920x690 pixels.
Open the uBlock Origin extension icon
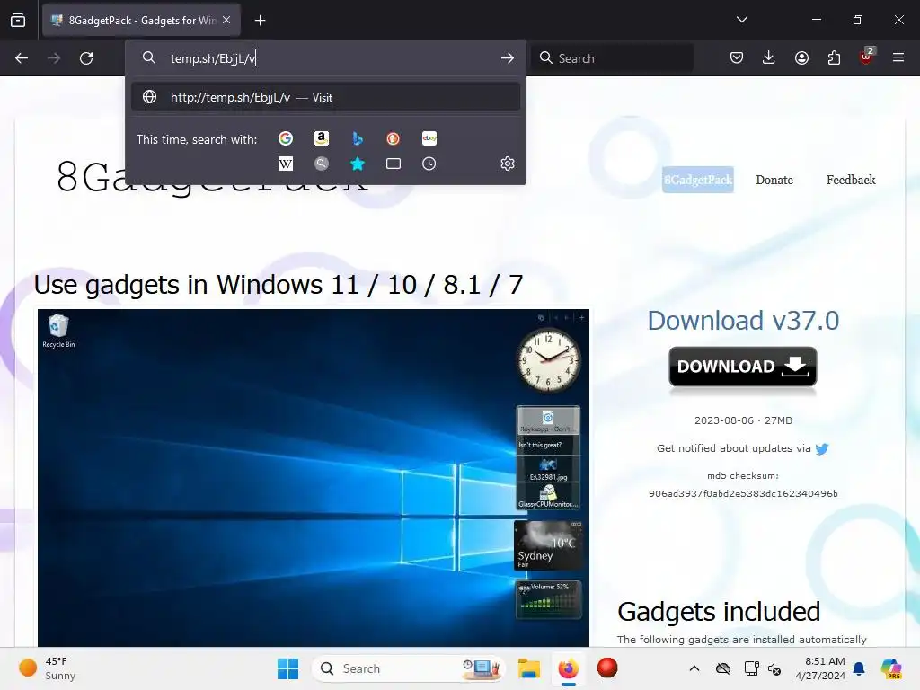(866, 57)
